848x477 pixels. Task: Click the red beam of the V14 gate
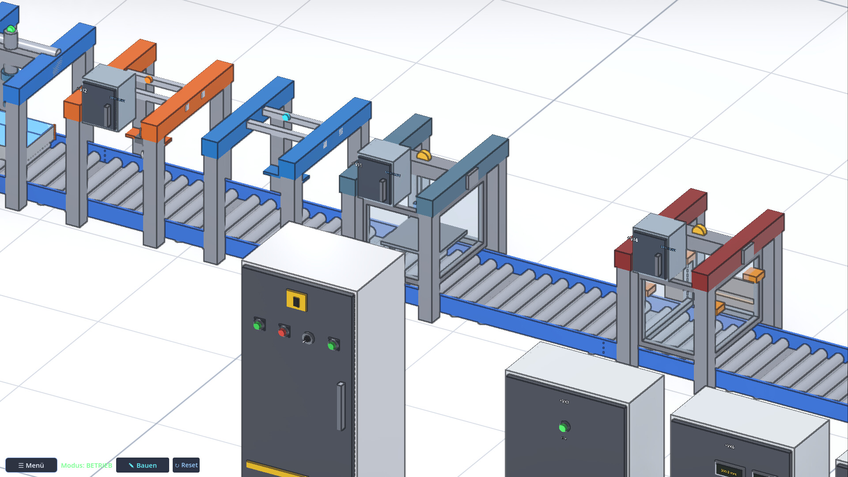click(738, 250)
